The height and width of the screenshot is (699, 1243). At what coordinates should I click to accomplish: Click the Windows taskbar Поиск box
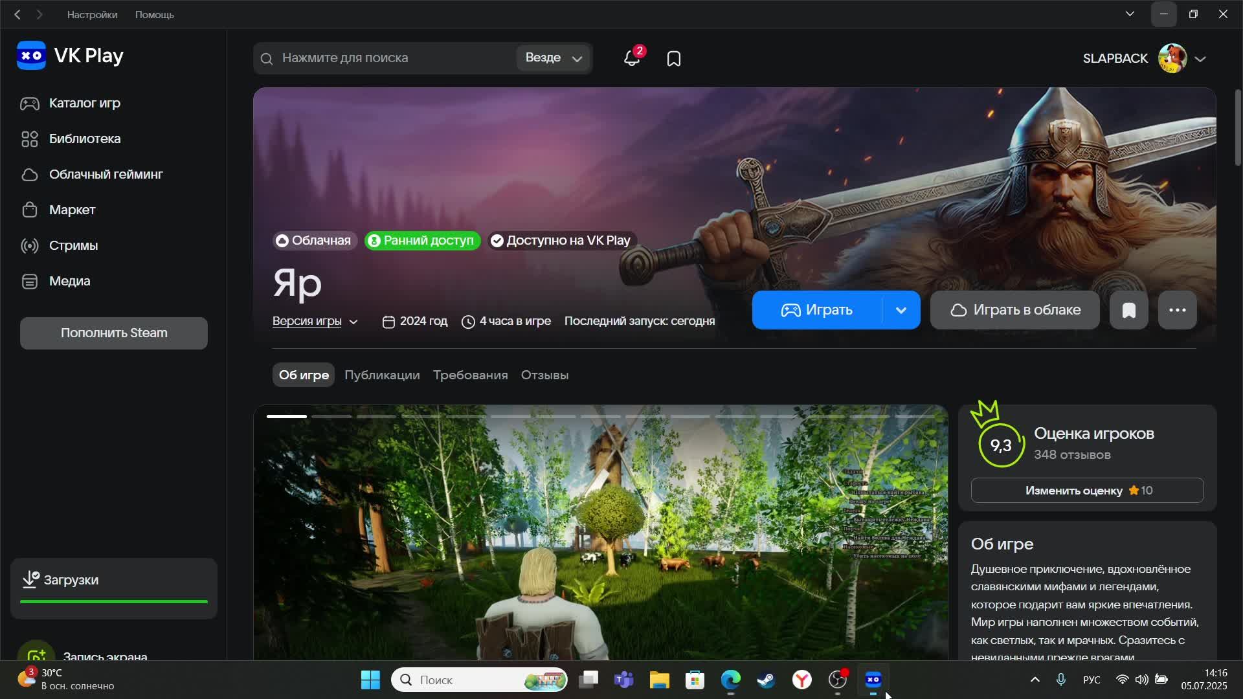(480, 680)
